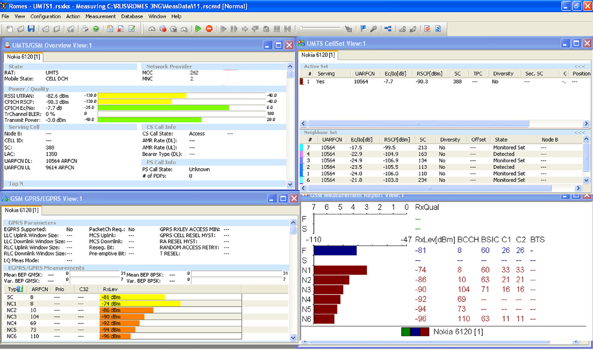Select Active Set row with SC 388
The image size is (593, 350).
click(445, 82)
